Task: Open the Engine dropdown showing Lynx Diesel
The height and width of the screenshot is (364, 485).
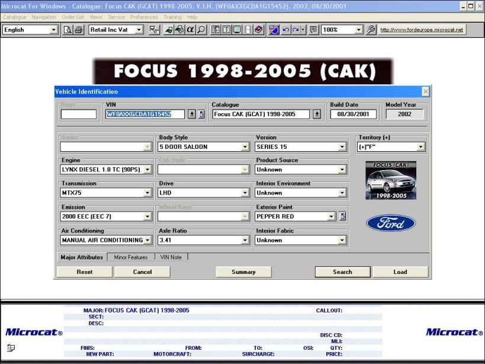Action: click(x=147, y=170)
